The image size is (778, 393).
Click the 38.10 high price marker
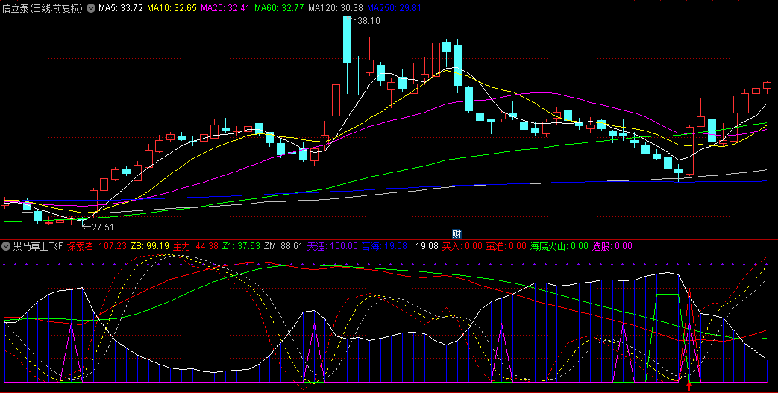(x=368, y=21)
